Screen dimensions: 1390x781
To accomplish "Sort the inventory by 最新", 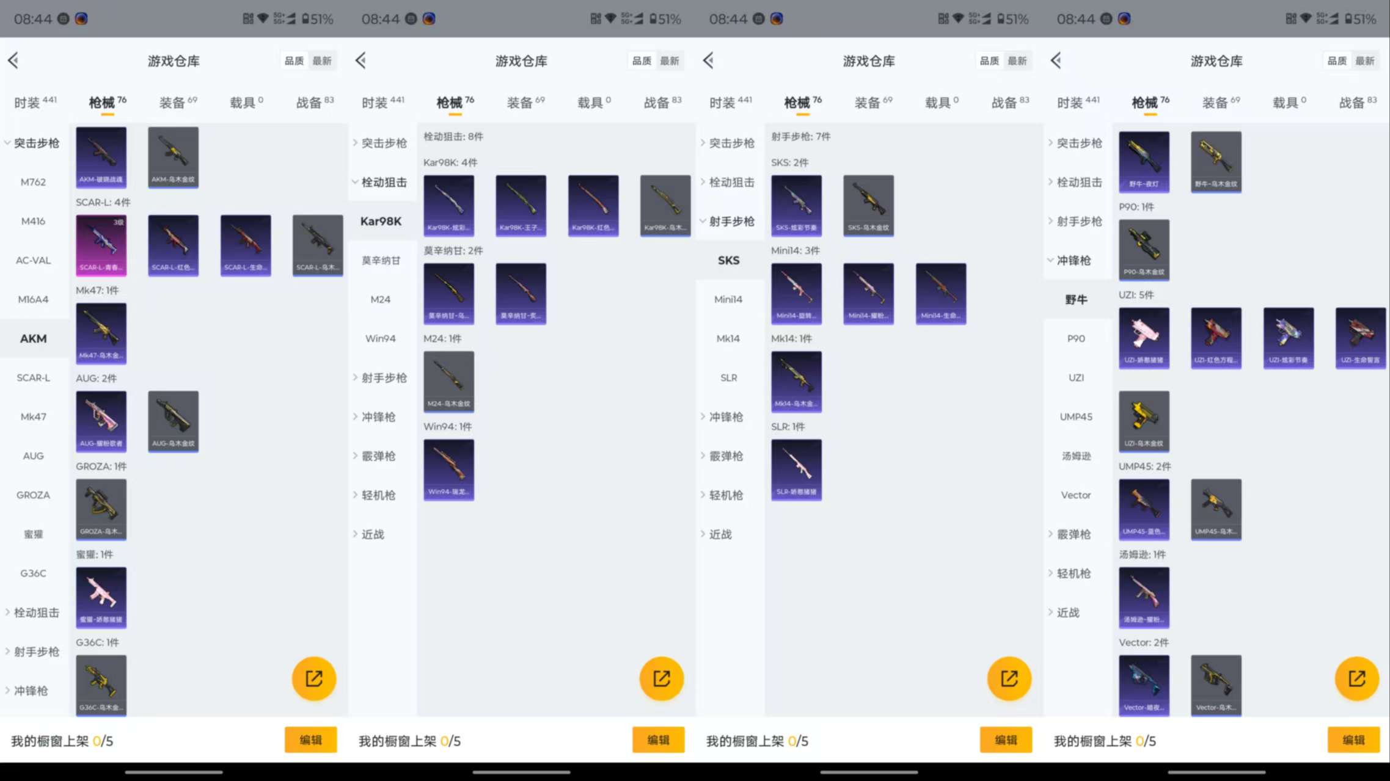I will coord(322,60).
